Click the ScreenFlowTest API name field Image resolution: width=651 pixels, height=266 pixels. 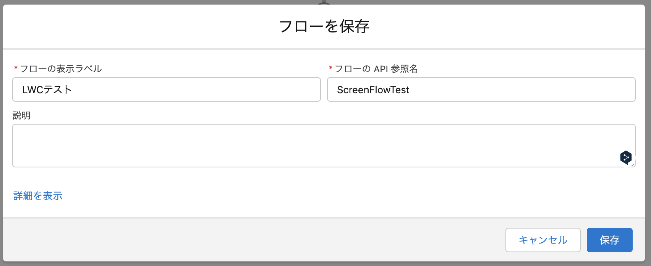481,89
